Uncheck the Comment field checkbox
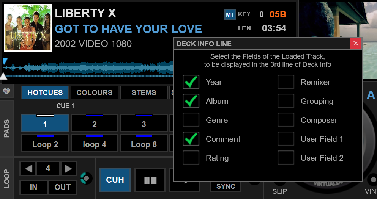The height and width of the screenshot is (199, 377). pos(191,139)
